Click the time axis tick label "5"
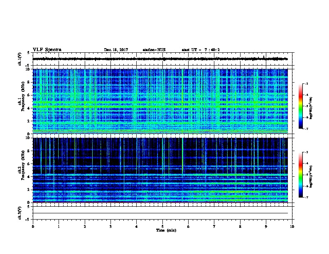Screen dimensions: 329x254 [162, 227]
